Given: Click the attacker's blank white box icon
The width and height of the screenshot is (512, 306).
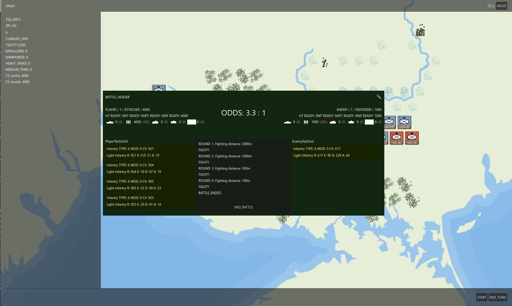Looking at the screenshot, I should point(192,122).
